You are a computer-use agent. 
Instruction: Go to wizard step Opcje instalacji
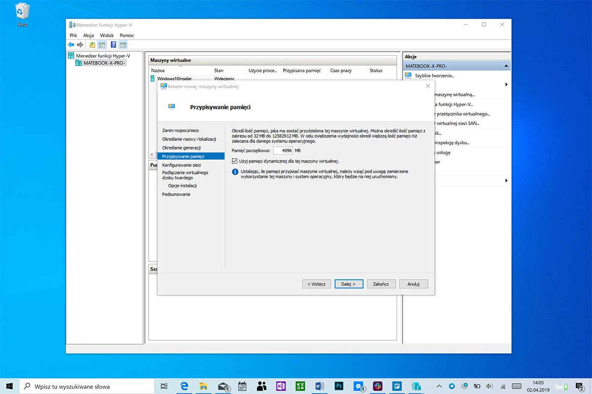183,186
